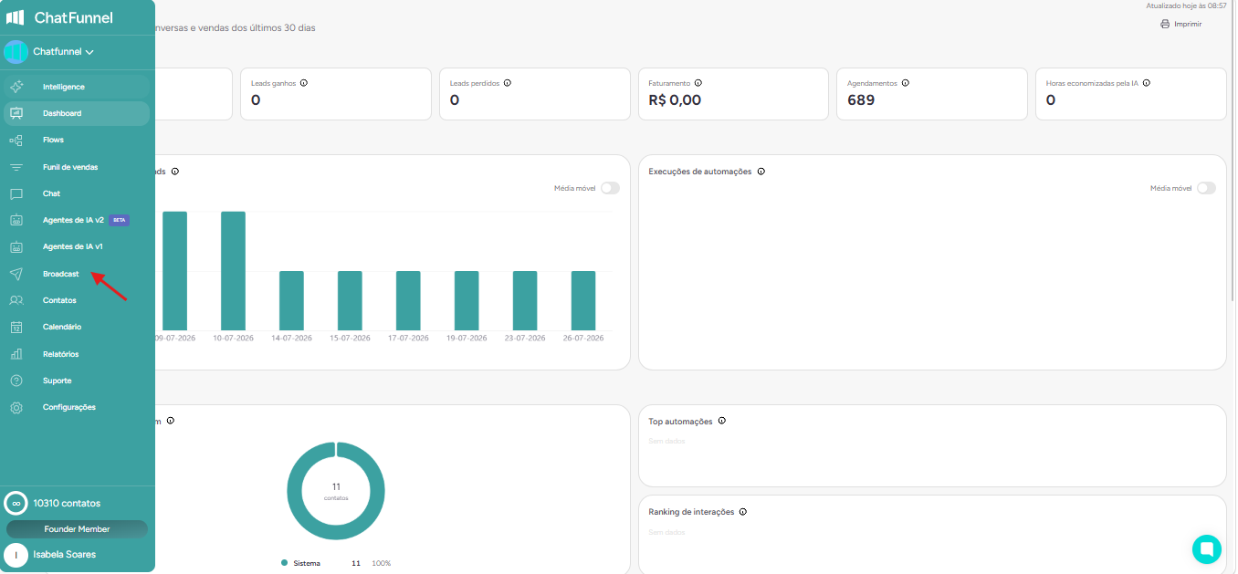Click the 10-07-2026 bar in chart
Image resolution: width=1238 pixels, height=574 pixels.
[x=233, y=271]
